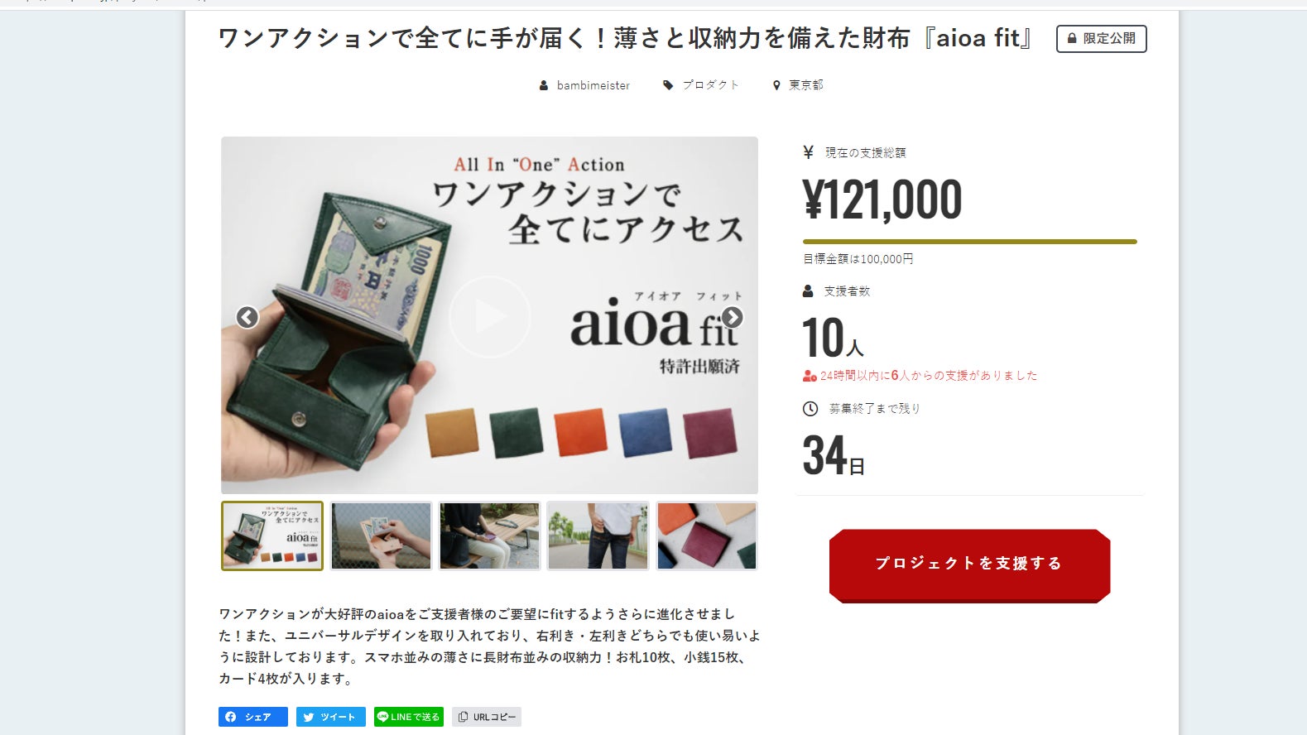Advance carousel with right arrow icon
This screenshot has width=1307, height=735.
732,317
